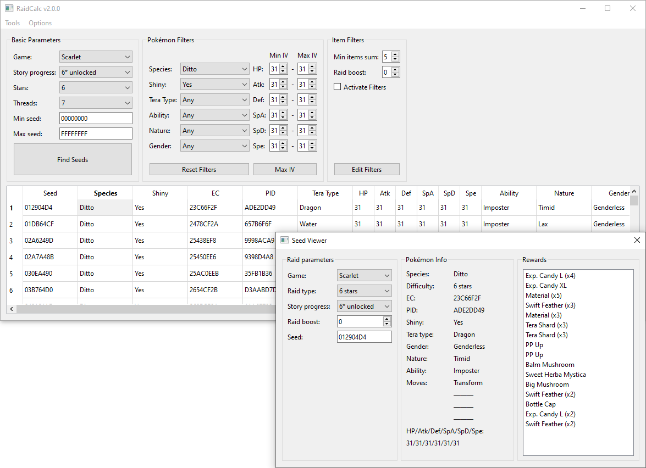This screenshot has width=646, height=468.
Task: Select seed 012904D4 in results table
Action: tap(50, 208)
